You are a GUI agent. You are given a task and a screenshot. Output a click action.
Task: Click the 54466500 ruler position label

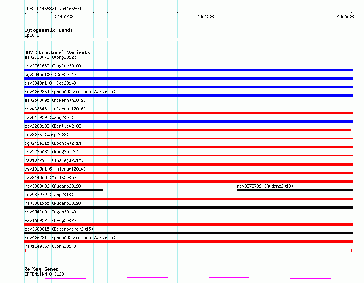[x=204, y=16]
